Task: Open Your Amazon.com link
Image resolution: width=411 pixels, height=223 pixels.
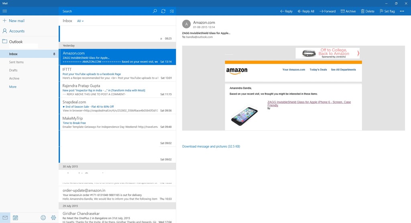Action: 293,70
